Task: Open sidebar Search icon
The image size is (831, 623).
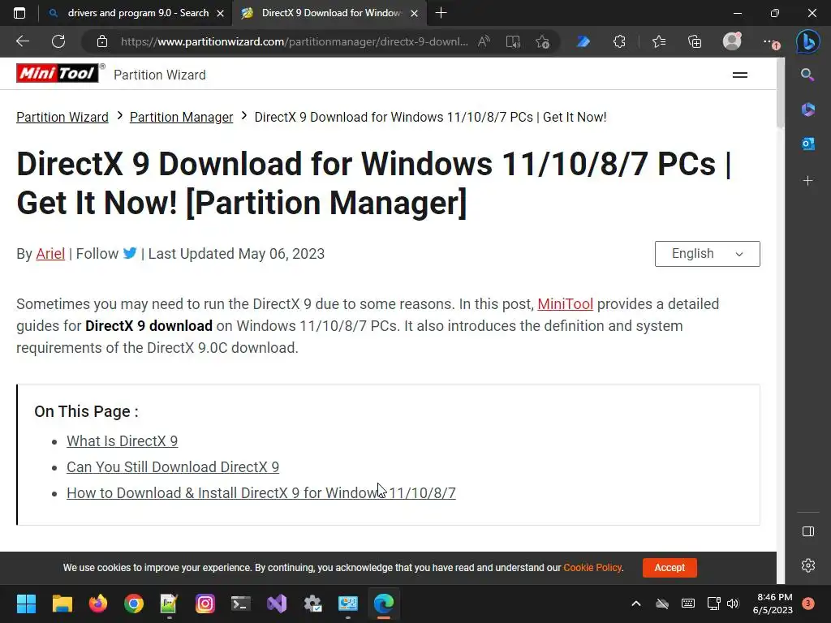Action: 807,75
